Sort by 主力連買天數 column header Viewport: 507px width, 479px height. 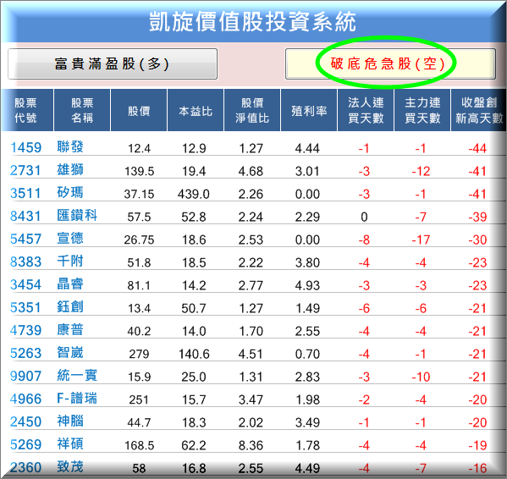tap(422, 111)
